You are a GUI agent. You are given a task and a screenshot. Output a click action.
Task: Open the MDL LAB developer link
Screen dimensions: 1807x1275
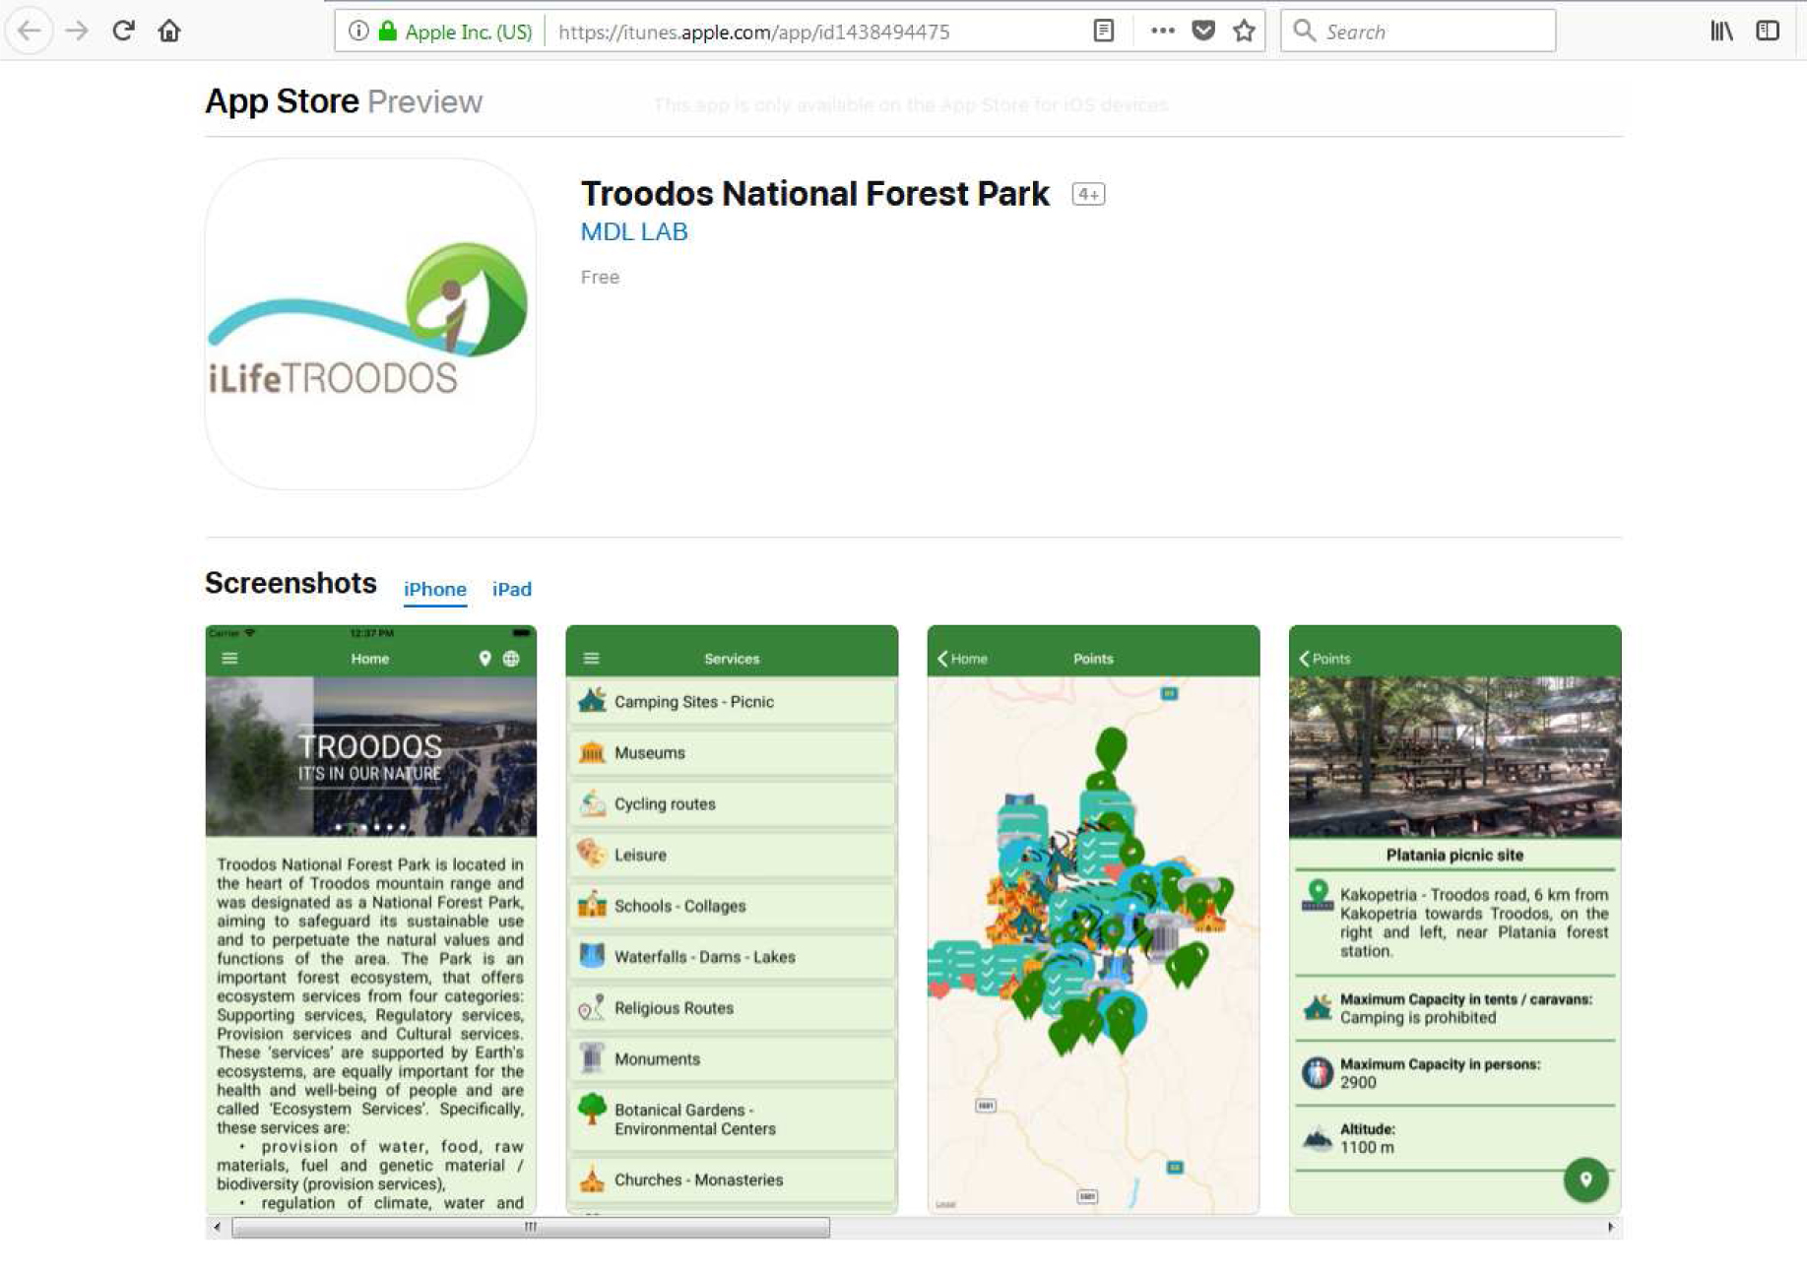coord(633,231)
